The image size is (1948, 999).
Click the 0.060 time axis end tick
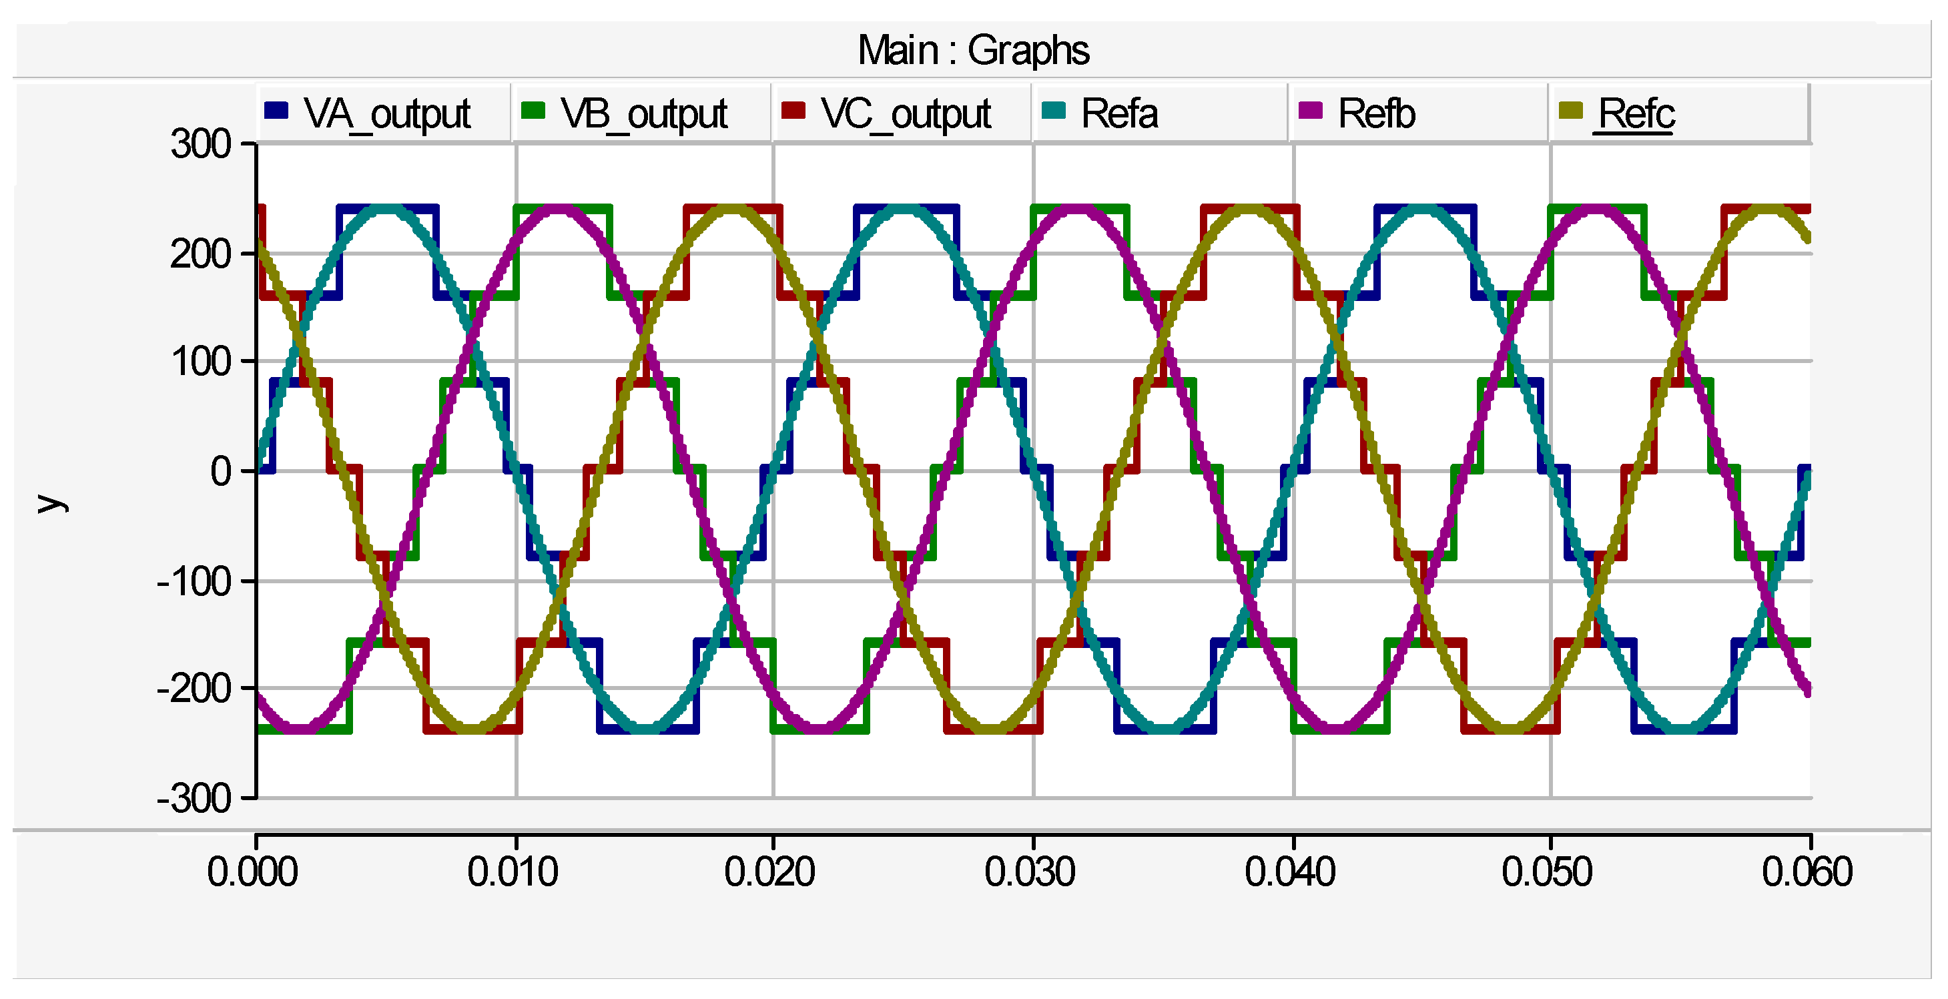click(x=1807, y=872)
